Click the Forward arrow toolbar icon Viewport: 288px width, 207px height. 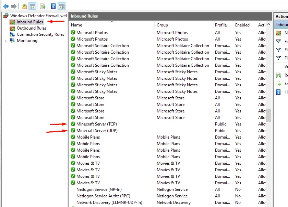pos(14,7)
